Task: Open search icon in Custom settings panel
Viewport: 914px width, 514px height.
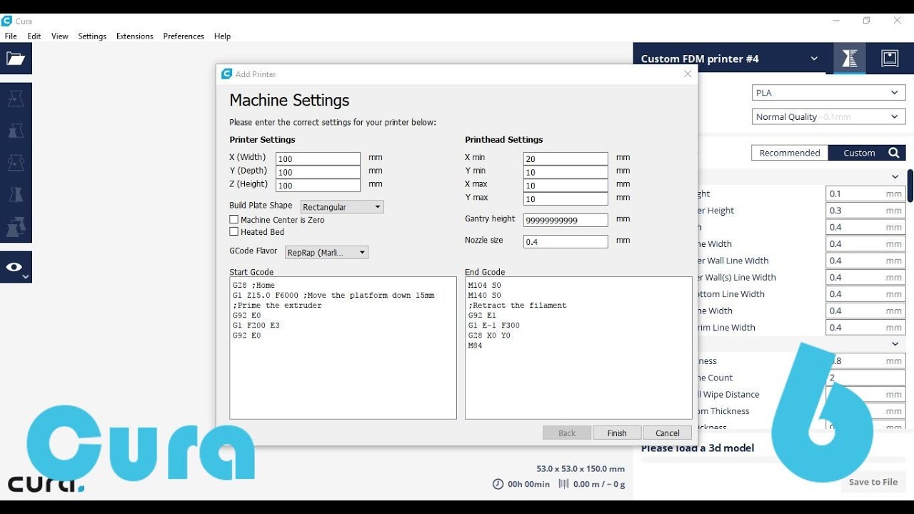Action: tap(895, 152)
